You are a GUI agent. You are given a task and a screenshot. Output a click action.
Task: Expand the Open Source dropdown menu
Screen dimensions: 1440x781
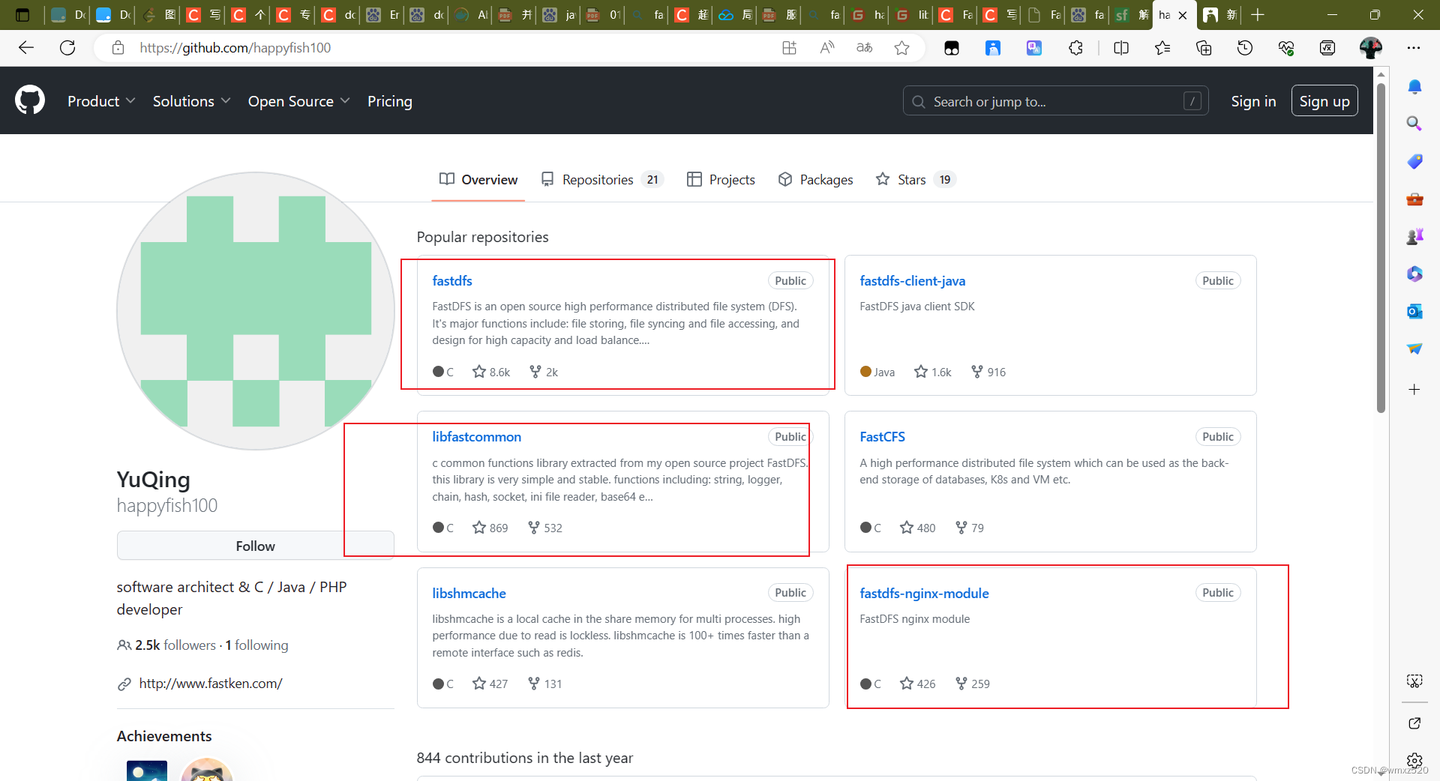pyautogui.click(x=298, y=101)
